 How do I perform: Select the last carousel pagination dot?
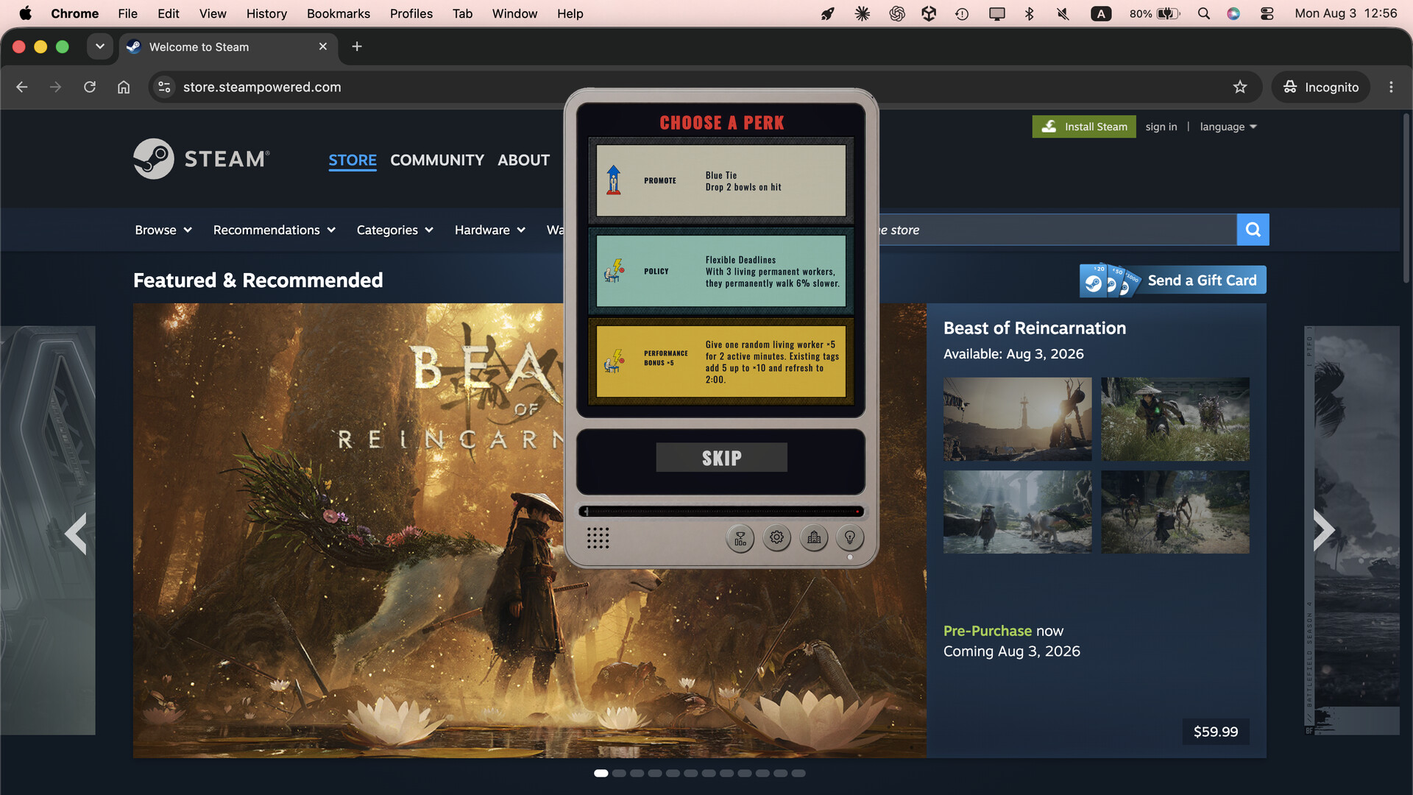click(798, 773)
